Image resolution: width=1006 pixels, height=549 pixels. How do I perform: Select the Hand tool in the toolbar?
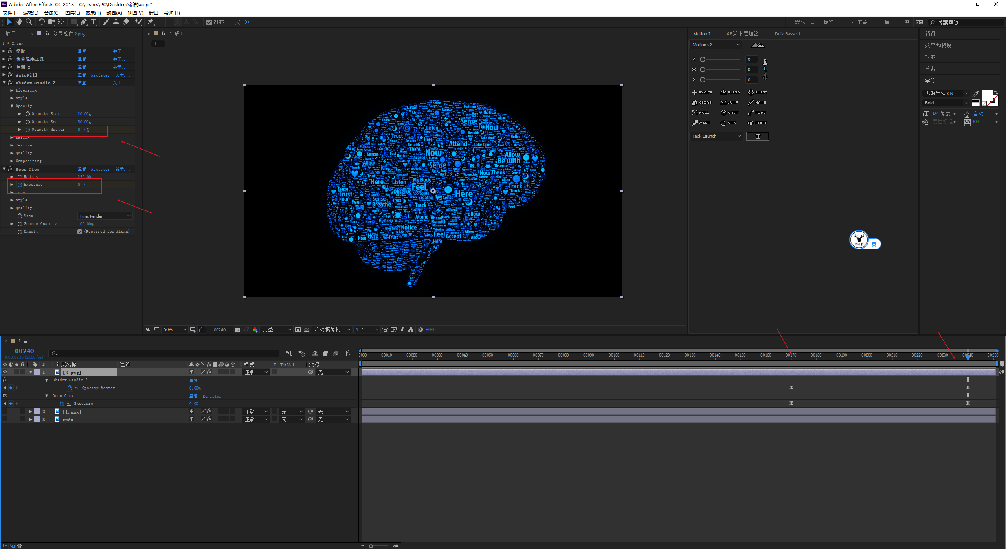[x=19, y=22]
